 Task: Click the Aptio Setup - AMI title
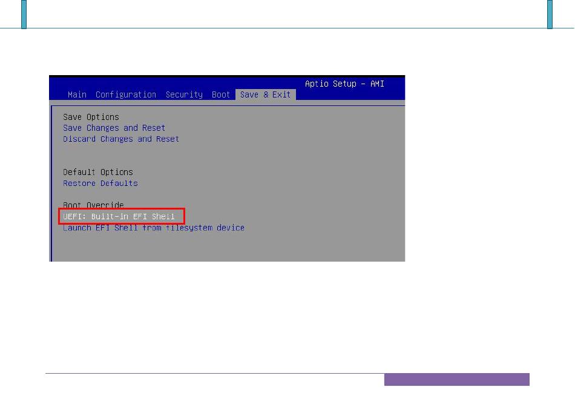(x=344, y=84)
